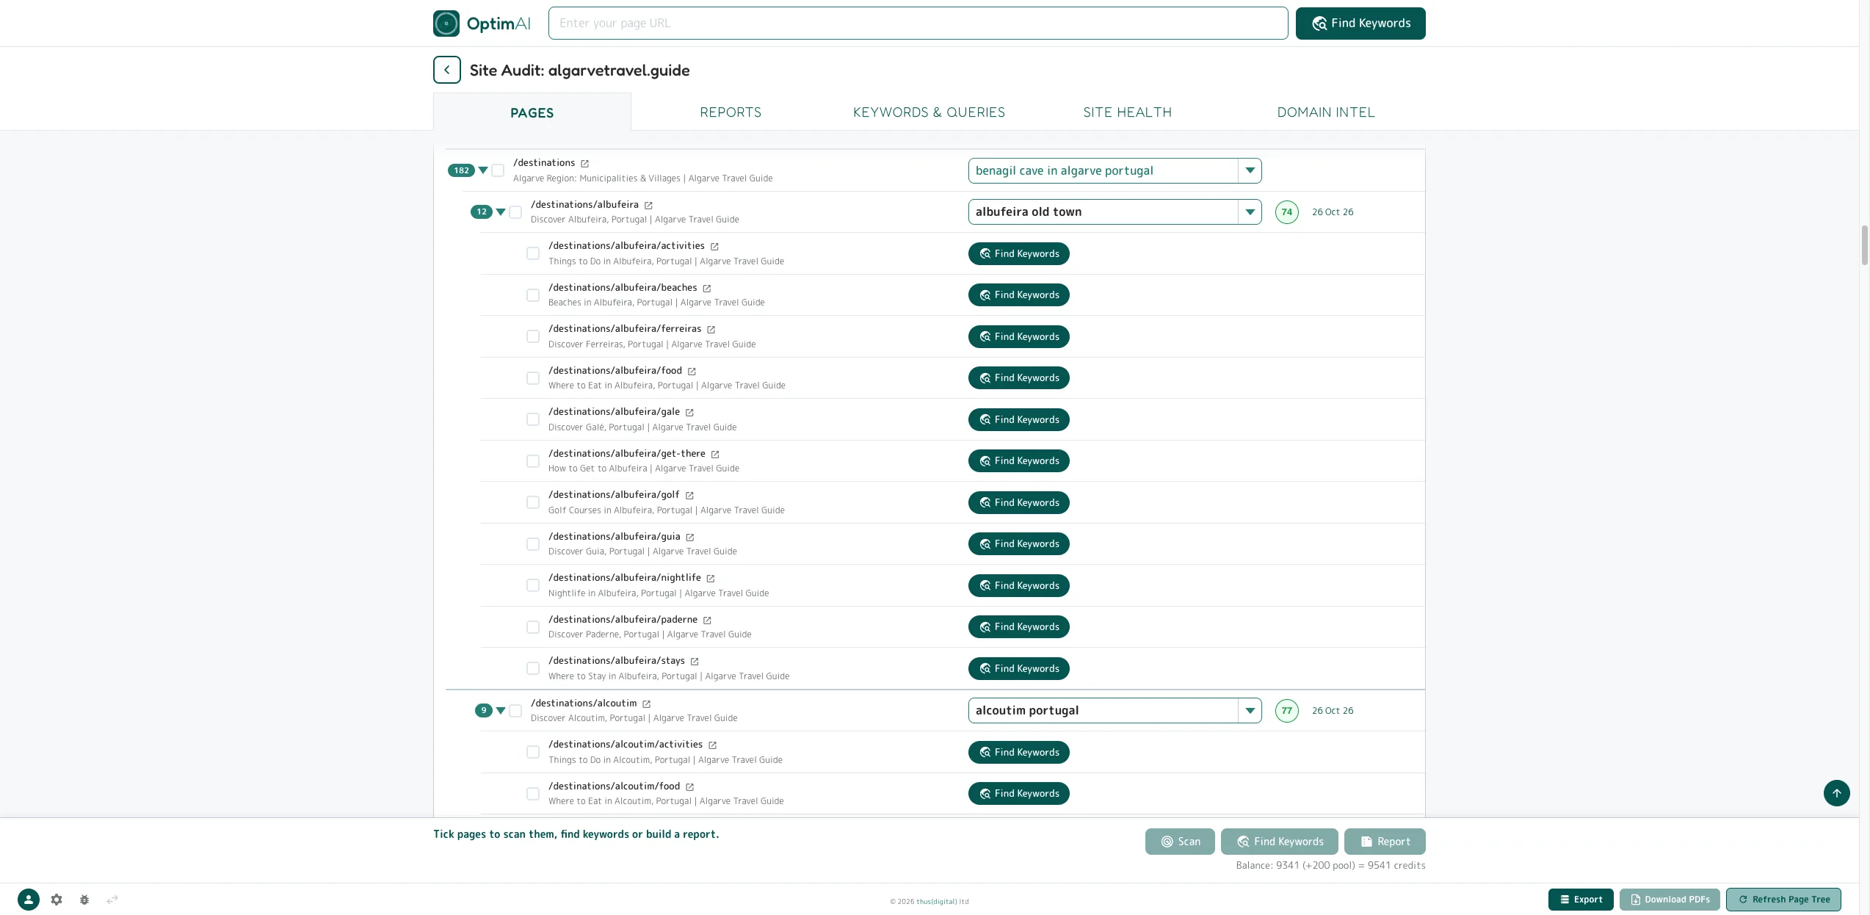Open the 'albufeira old town' keyword dropdown
The width and height of the screenshot is (1870, 915).
click(1249, 212)
